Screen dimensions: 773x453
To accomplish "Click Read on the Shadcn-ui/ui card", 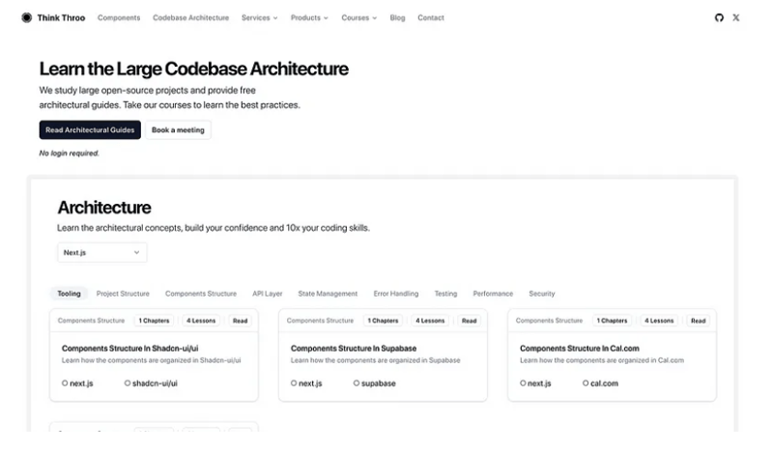I will coord(240,321).
